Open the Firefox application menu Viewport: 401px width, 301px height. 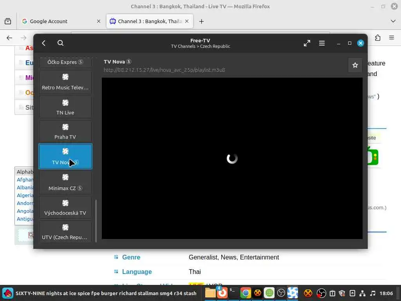point(392,38)
